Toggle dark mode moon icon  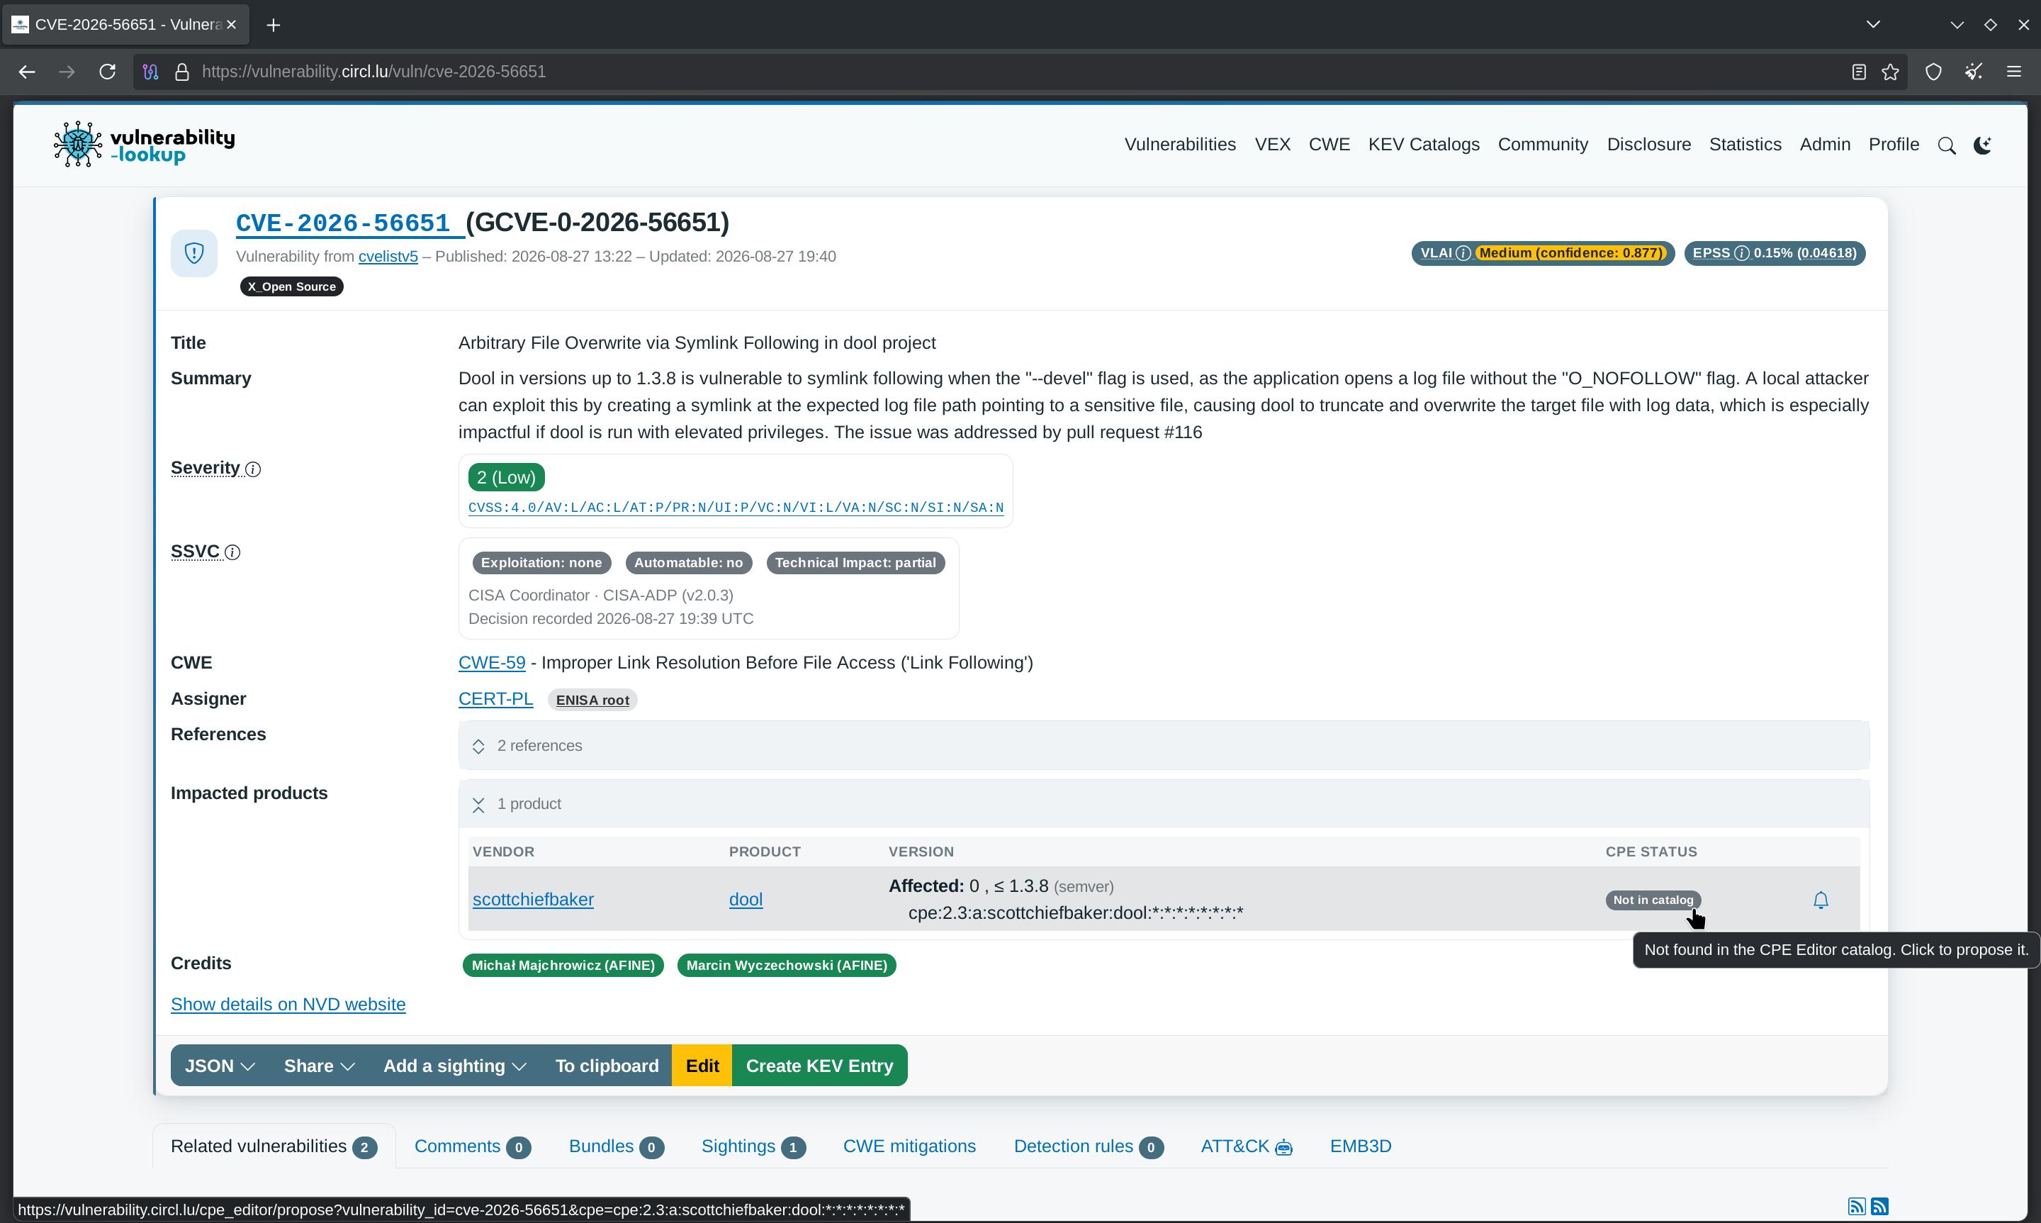click(1982, 146)
